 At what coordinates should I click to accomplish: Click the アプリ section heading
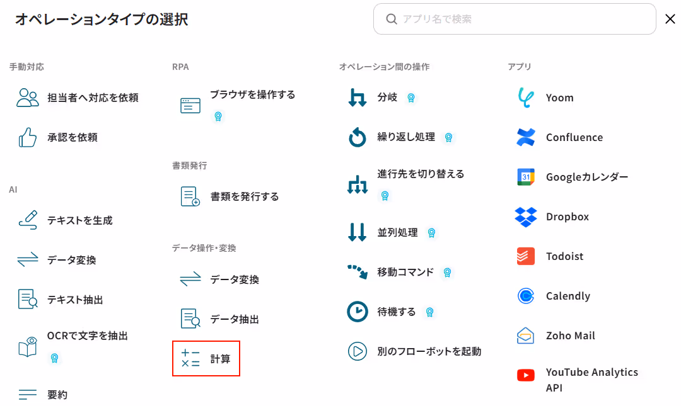coord(520,67)
